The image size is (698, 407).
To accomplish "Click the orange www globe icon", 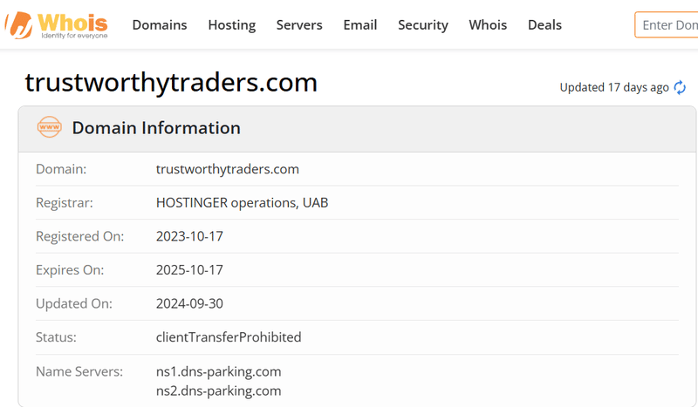I will (50, 127).
